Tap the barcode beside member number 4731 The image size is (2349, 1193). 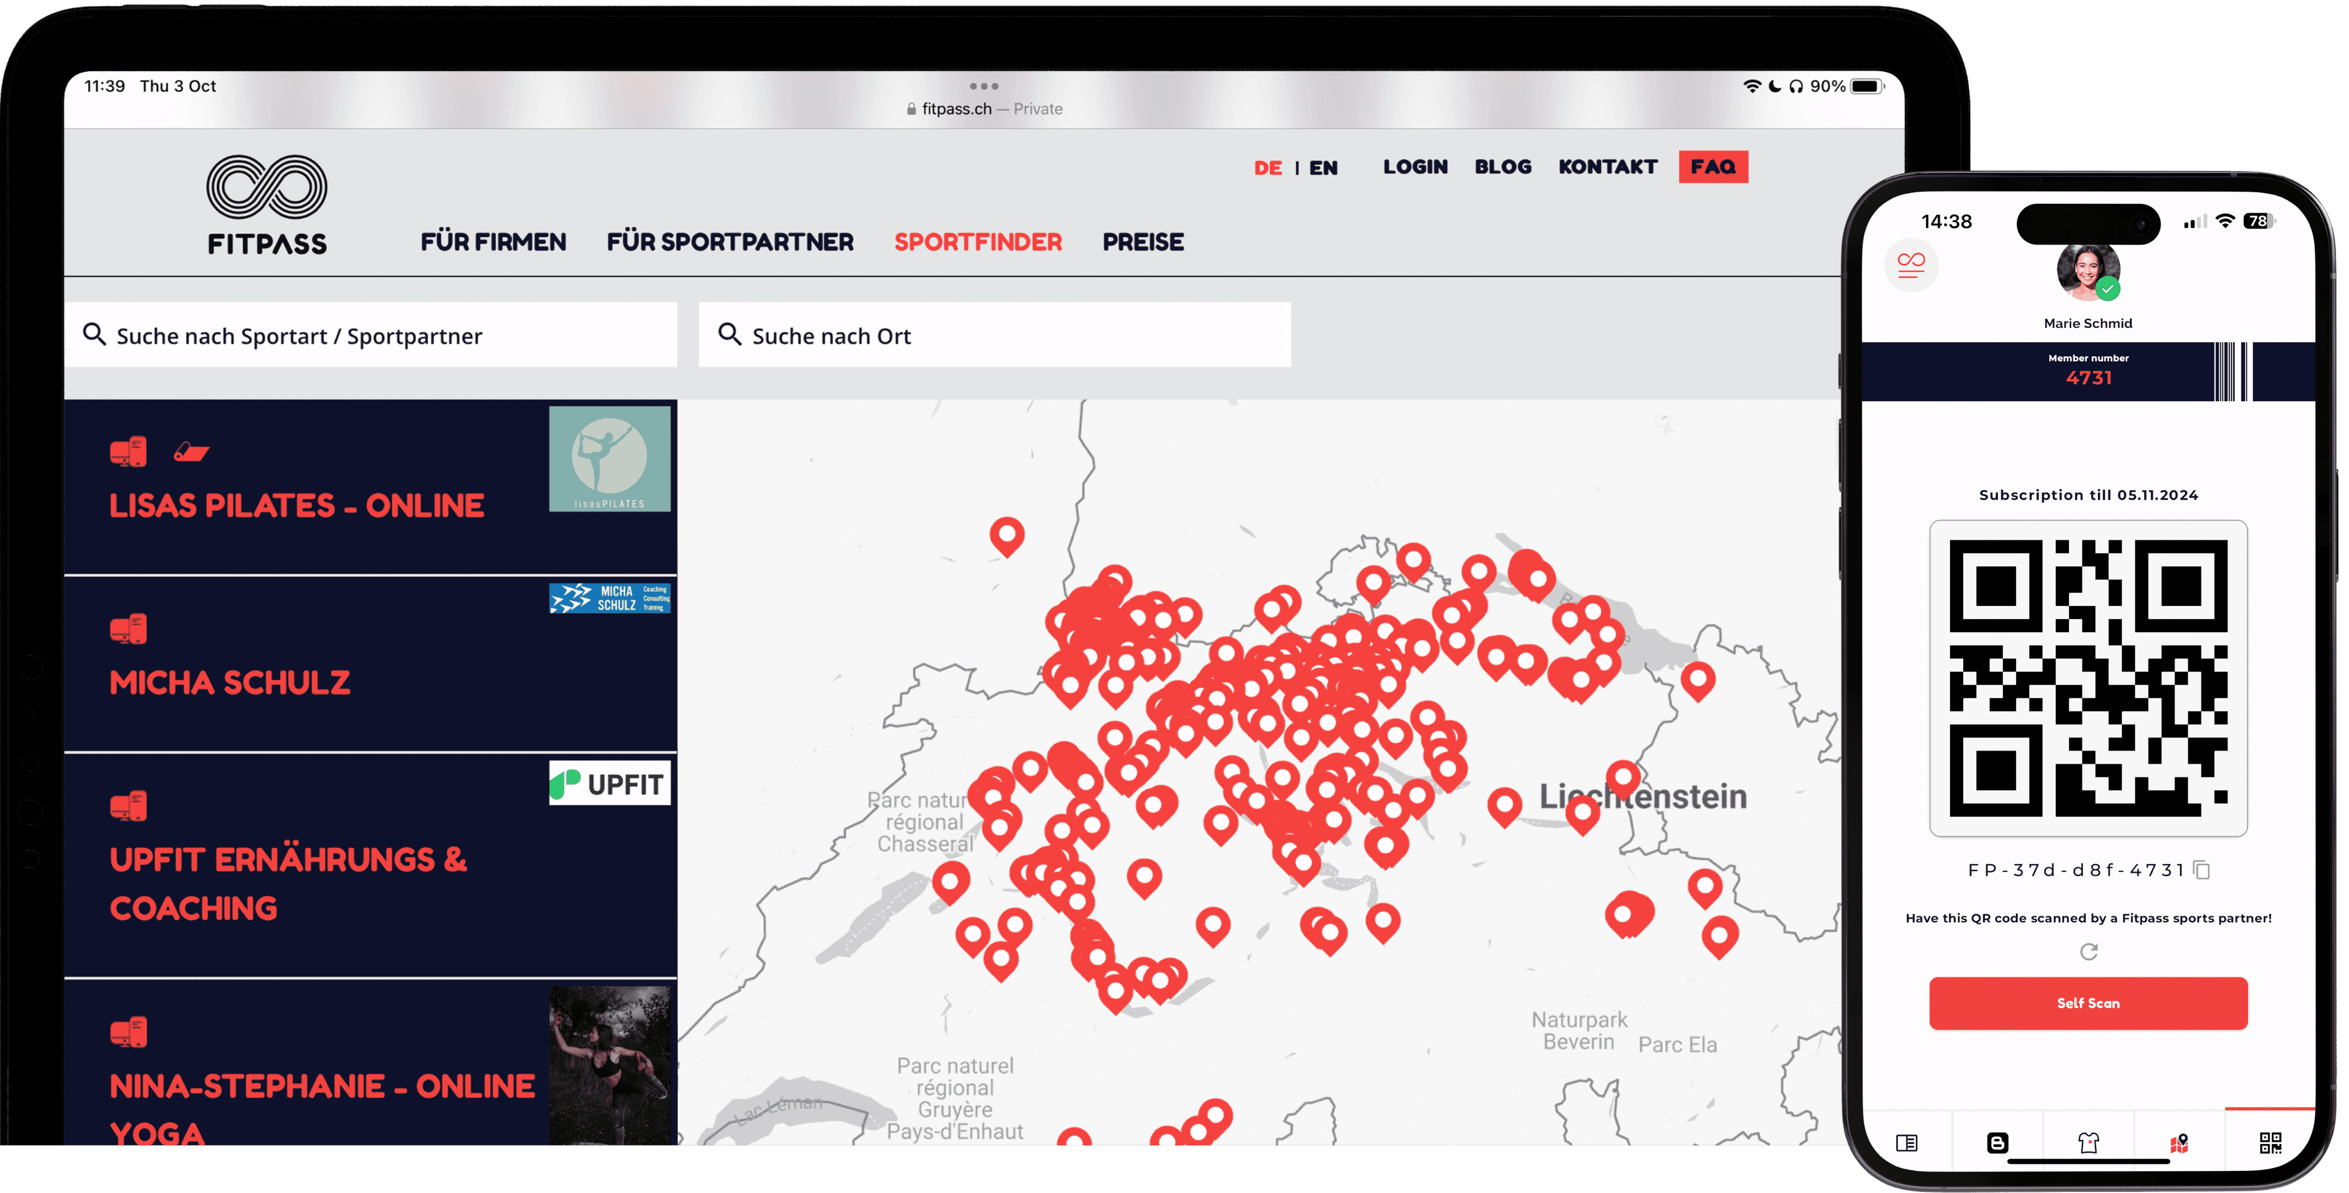(x=2232, y=371)
